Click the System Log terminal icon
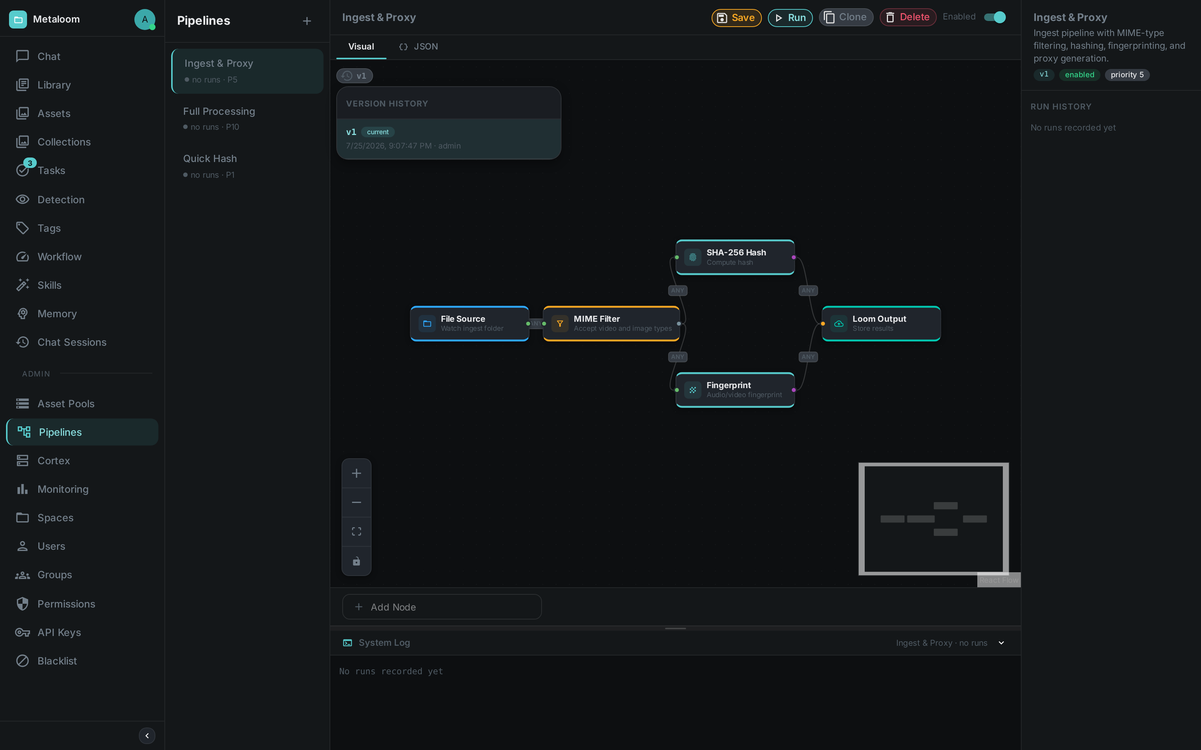The width and height of the screenshot is (1201, 750). (348, 643)
